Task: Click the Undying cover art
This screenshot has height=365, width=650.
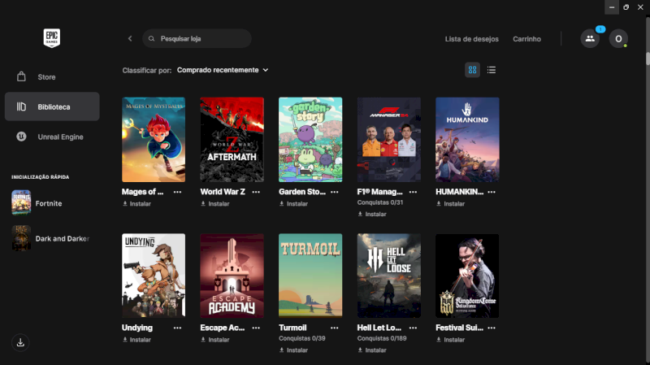Action: (154, 276)
